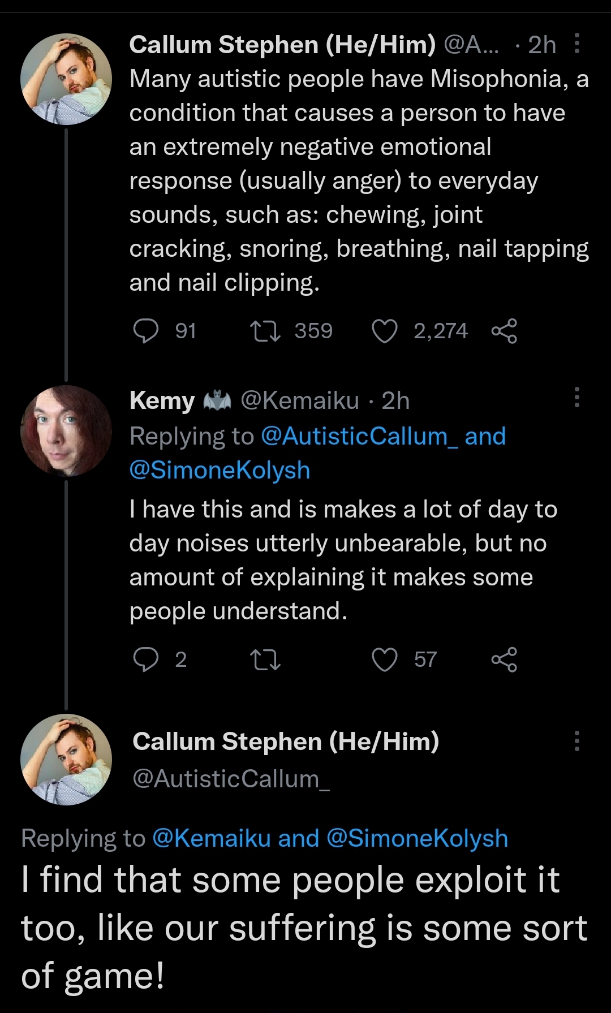Screen dimensions: 611x1013
Task: Open the @SimoneKolysh mention in Kemy's reply
Action: [220, 470]
